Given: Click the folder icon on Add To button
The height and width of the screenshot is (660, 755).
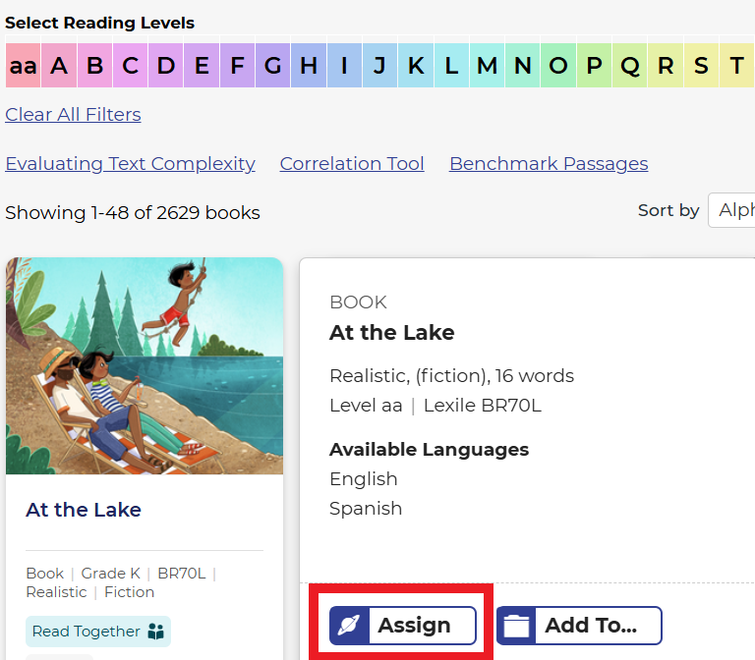Looking at the screenshot, I should 516,626.
